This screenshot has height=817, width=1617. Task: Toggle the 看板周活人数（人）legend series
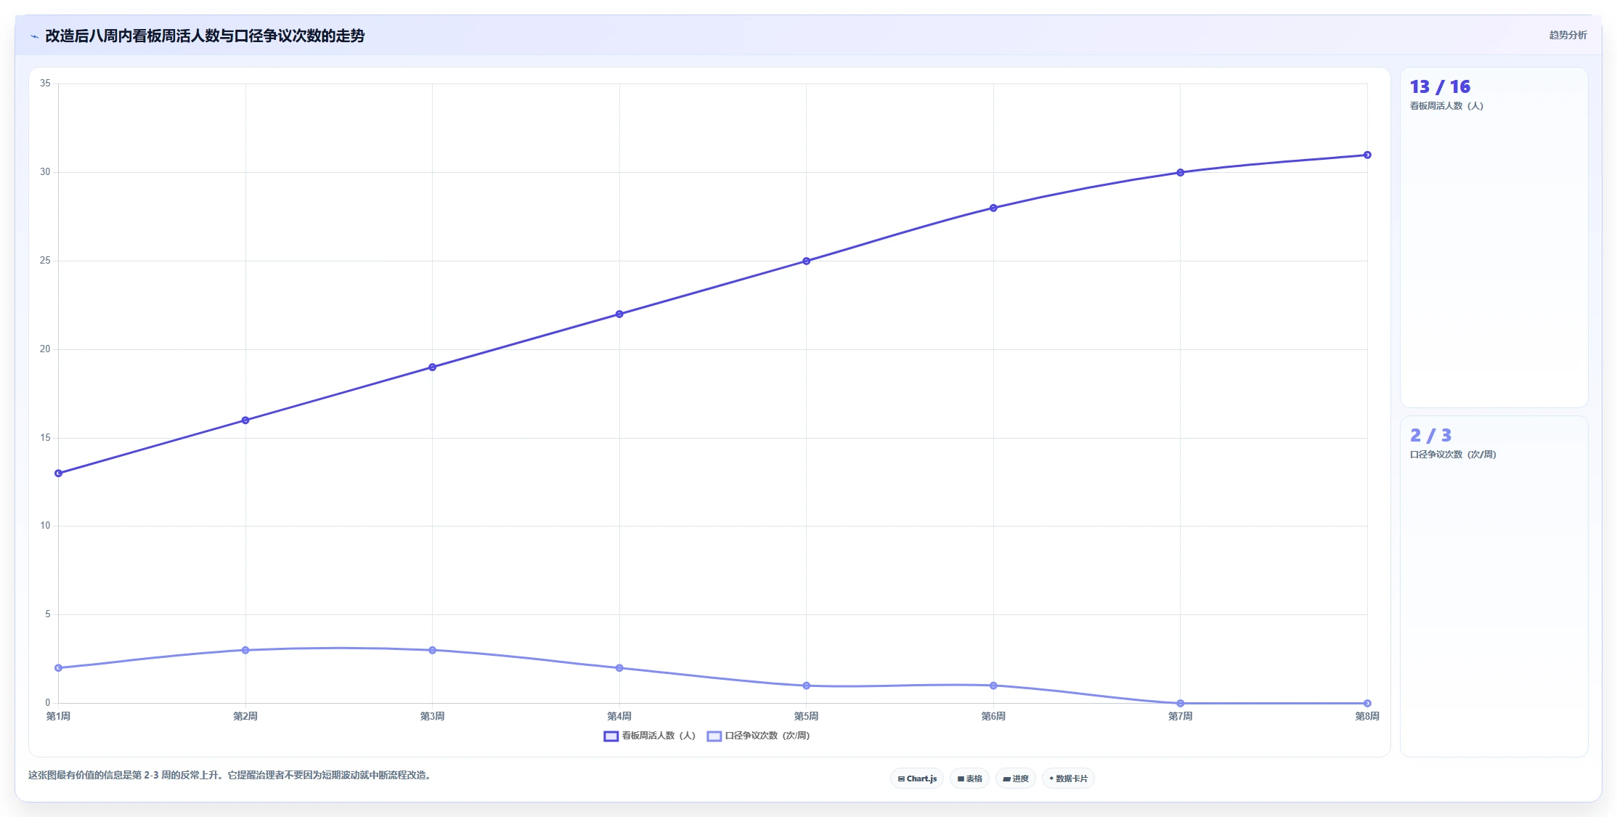pos(650,736)
